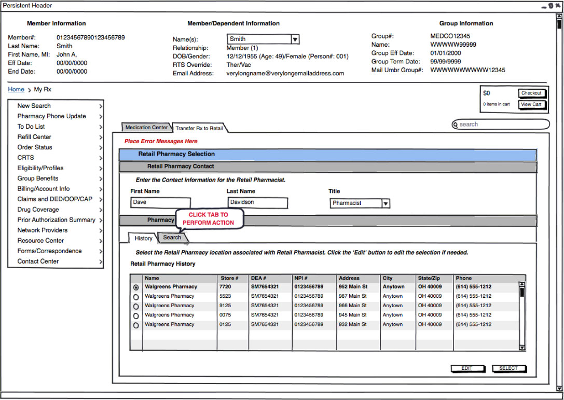The width and height of the screenshot is (564, 400).
Task: Click the Store # column header
Action: [232, 279]
